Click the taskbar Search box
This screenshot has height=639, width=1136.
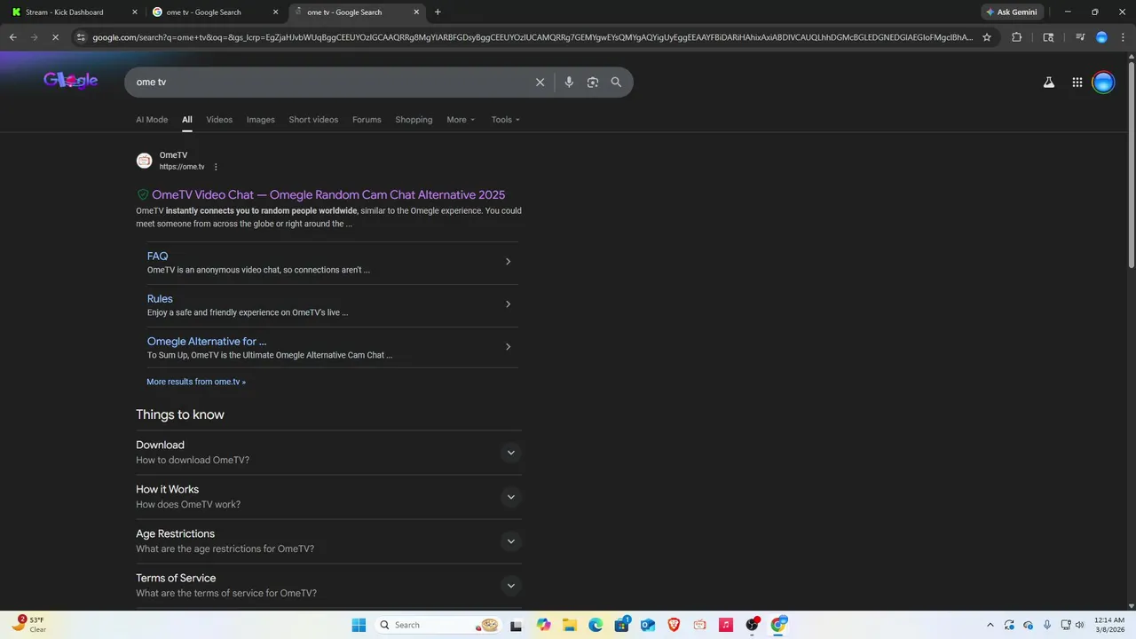(438, 625)
